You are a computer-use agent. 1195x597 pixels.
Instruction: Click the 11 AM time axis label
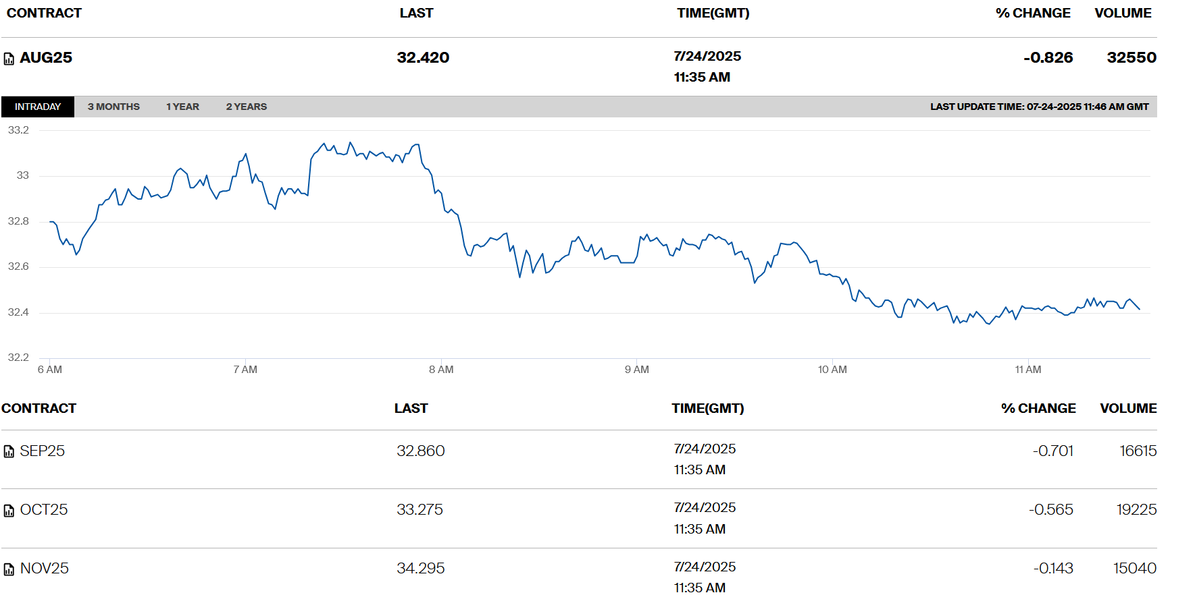1027,370
